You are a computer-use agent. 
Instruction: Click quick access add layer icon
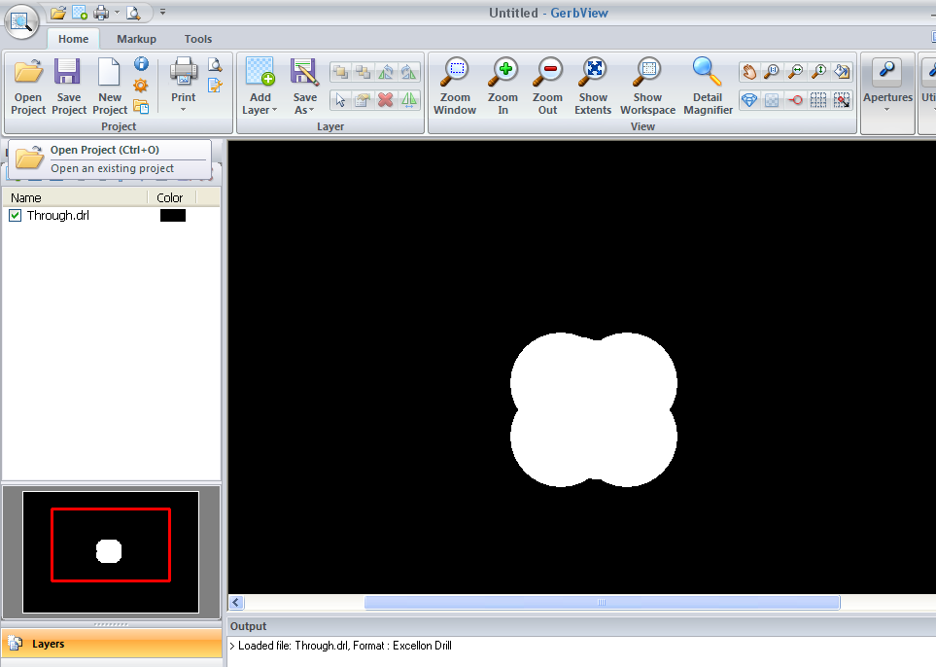coord(80,12)
